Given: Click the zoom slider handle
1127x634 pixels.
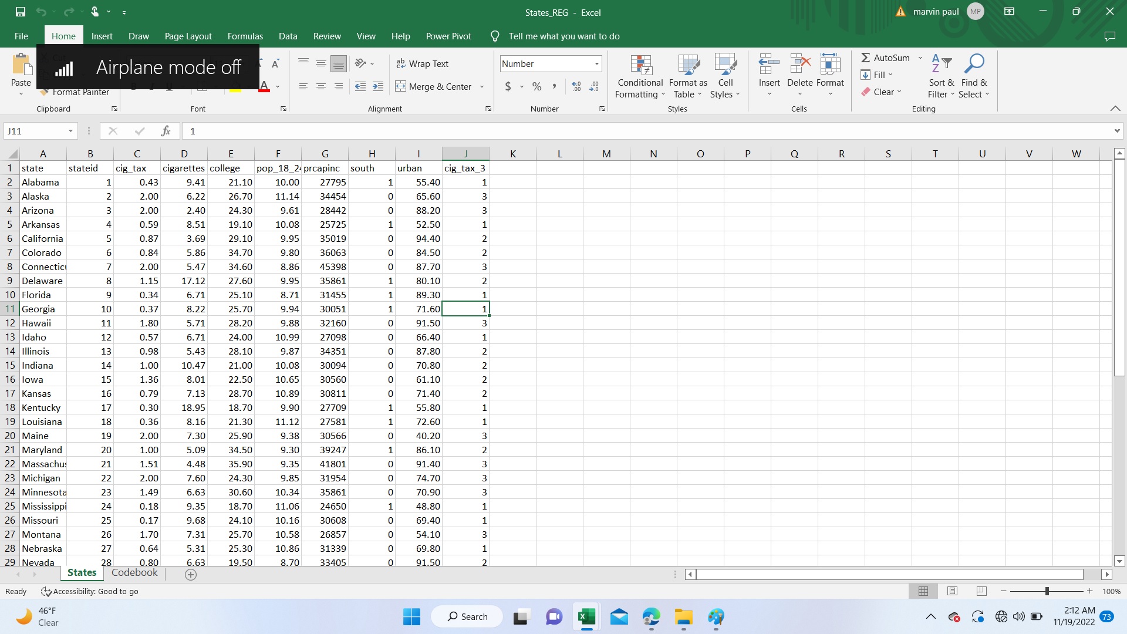Looking at the screenshot, I should 1047,591.
